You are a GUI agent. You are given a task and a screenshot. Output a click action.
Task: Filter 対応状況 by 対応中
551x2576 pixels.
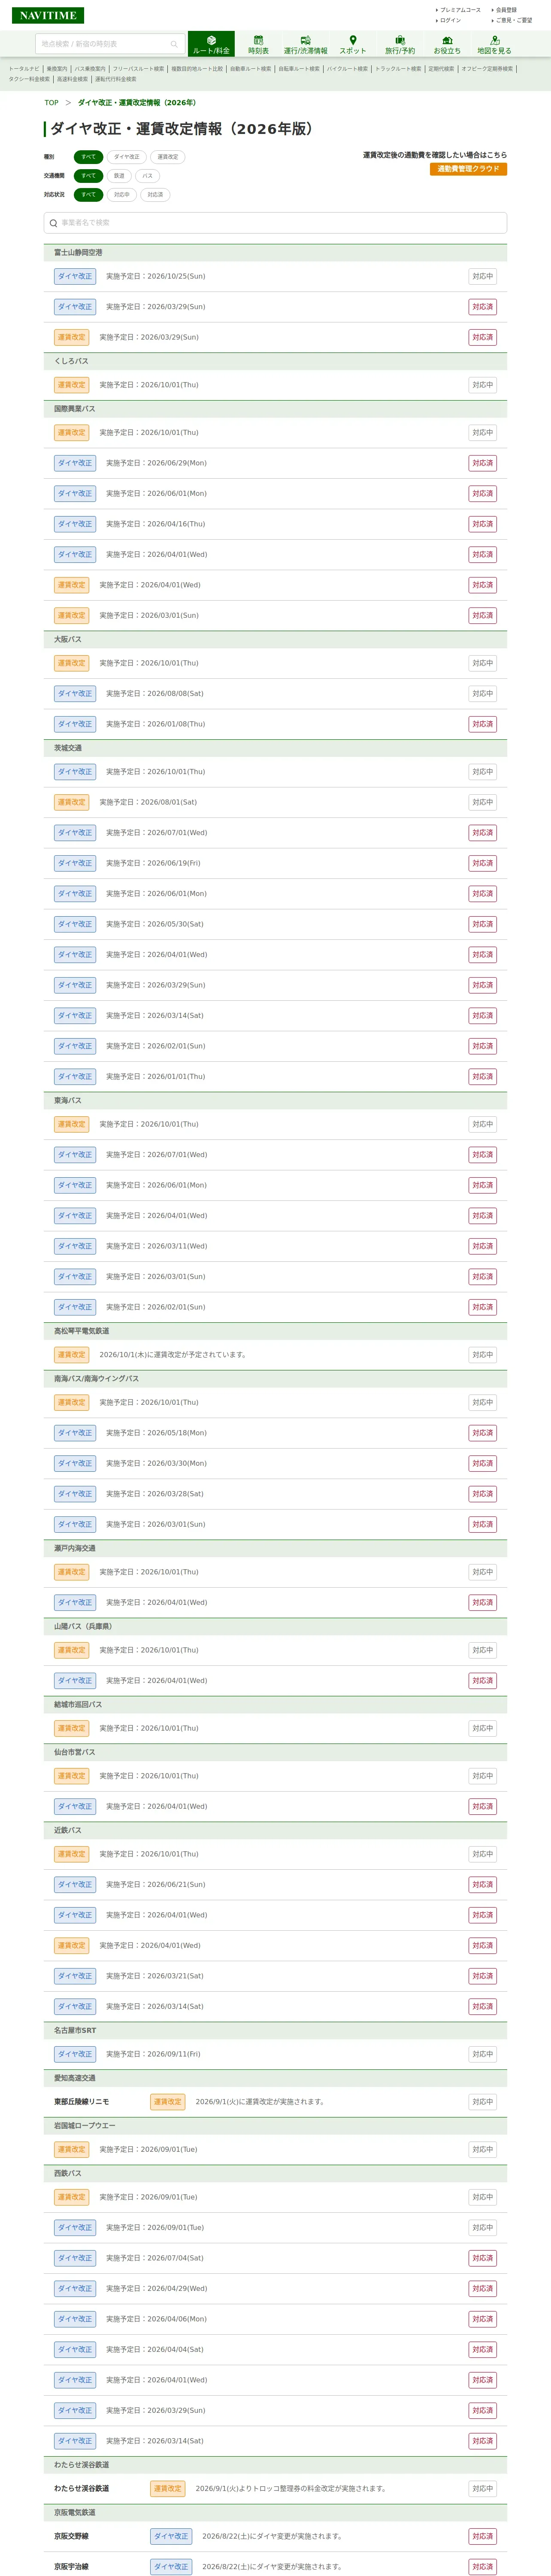(122, 195)
